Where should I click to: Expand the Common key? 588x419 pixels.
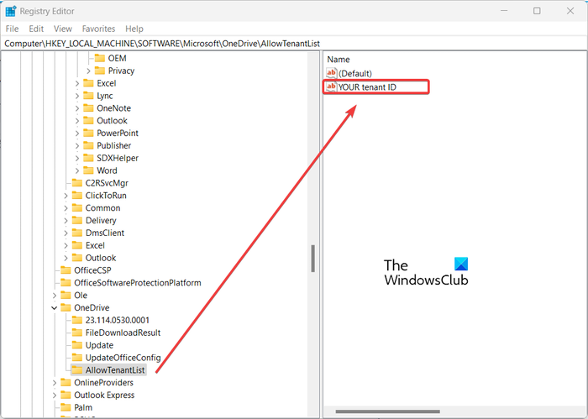(x=66, y=208)
